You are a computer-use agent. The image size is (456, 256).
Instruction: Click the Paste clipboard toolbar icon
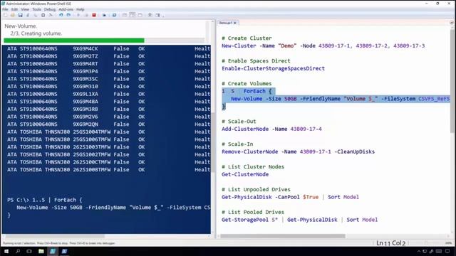(x=43, y=15)
